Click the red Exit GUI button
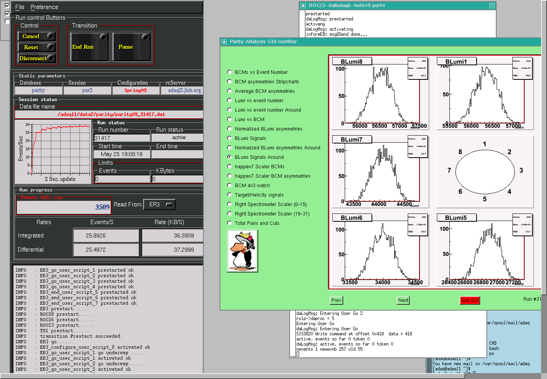The image size is (547, 379). coord(470,300)
